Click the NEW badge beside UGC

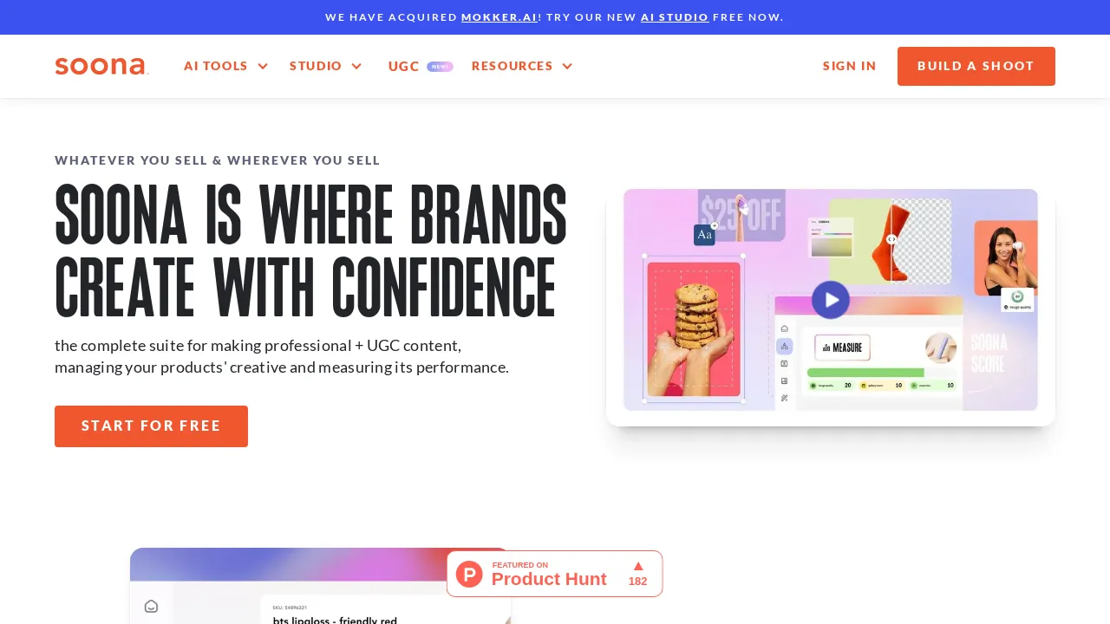point(440,67)
